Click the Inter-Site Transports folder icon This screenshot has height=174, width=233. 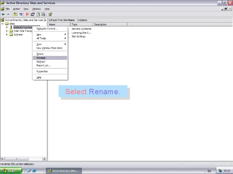(x=11, y=31)
